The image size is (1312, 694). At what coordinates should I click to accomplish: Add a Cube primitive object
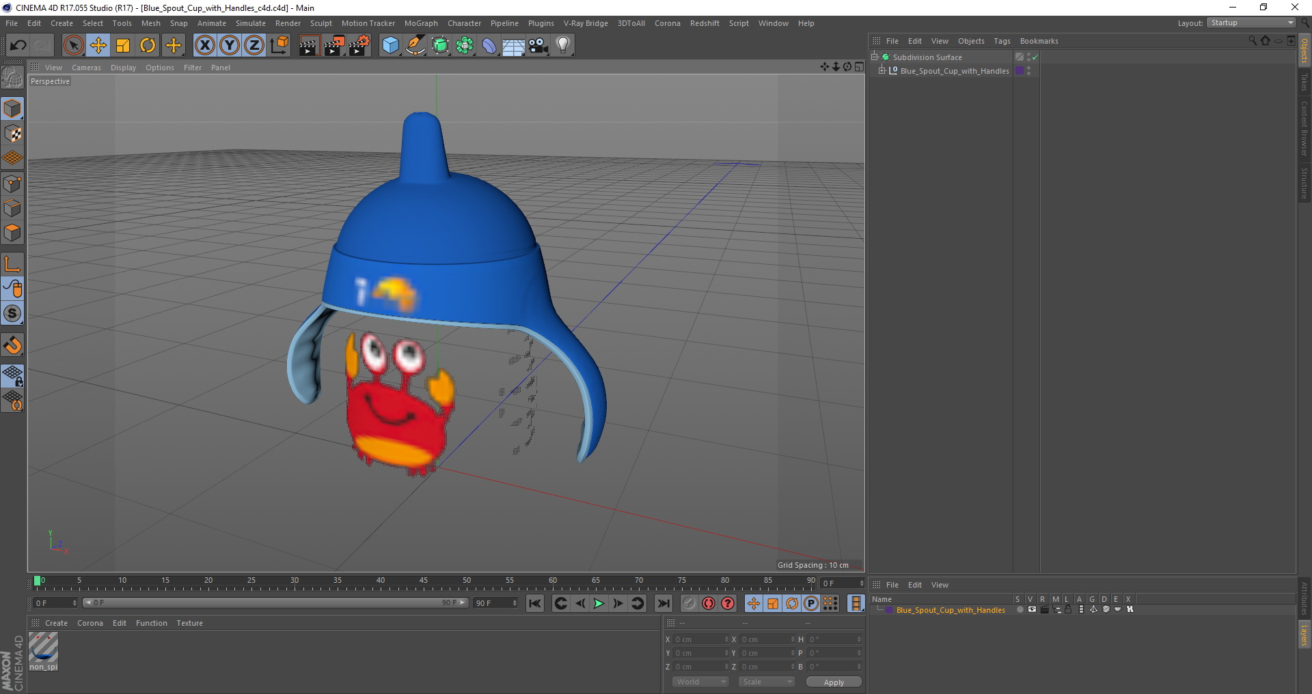(x=390, y=46)
